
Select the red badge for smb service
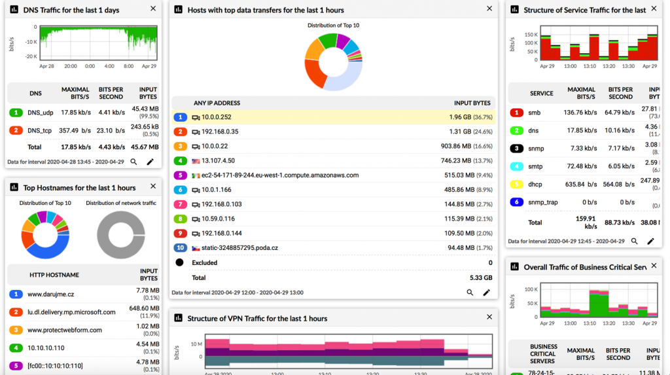click(517, 113)
